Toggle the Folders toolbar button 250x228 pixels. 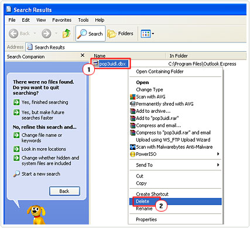(120, 33)
